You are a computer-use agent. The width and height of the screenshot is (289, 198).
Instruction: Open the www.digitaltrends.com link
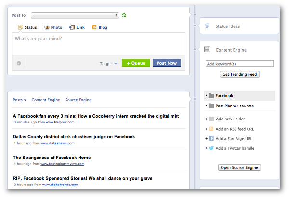tap(60, 185)
